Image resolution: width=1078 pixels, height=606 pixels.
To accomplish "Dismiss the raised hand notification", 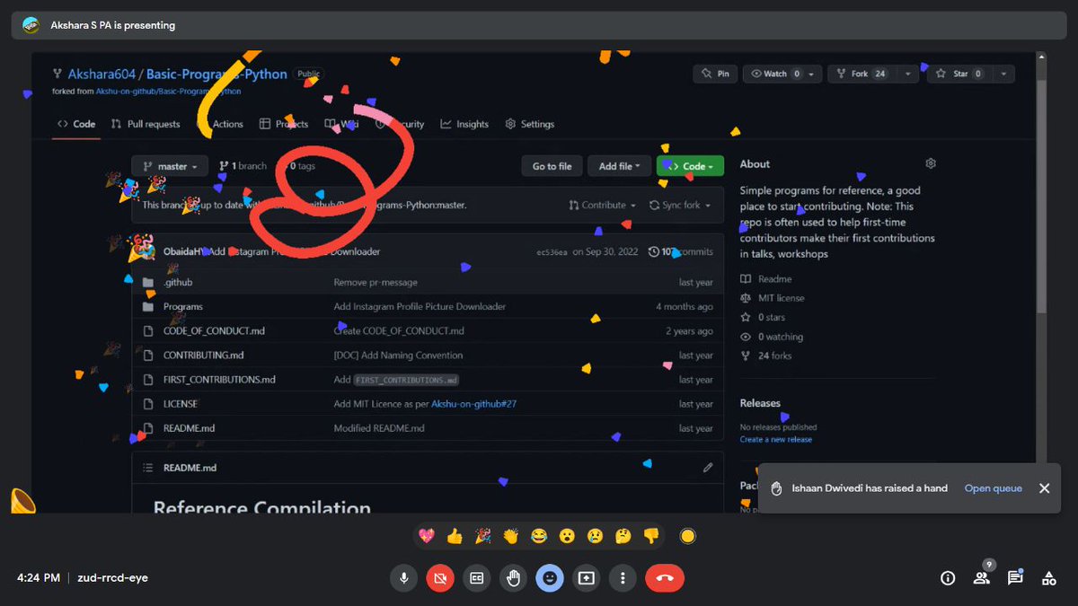I will (1044, 488).
